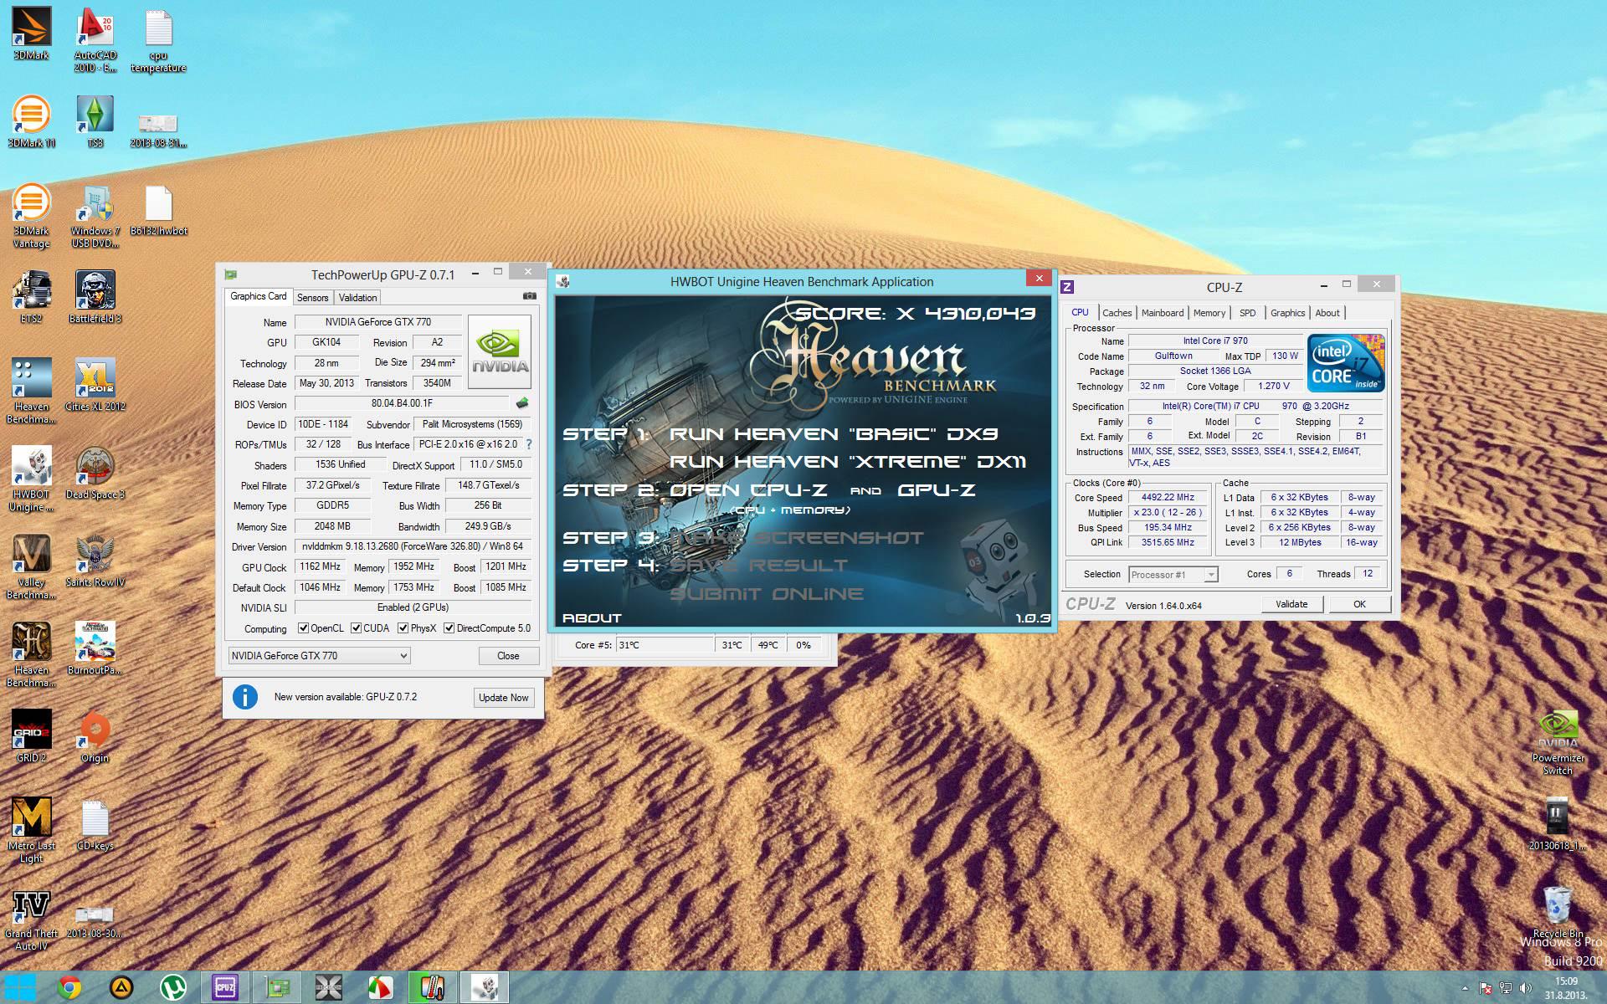The height and width of the screenshot is (1004, 1607).
Task: Click the BIOS save chip icon in GPU-Z
Action: tap(522, 403)
